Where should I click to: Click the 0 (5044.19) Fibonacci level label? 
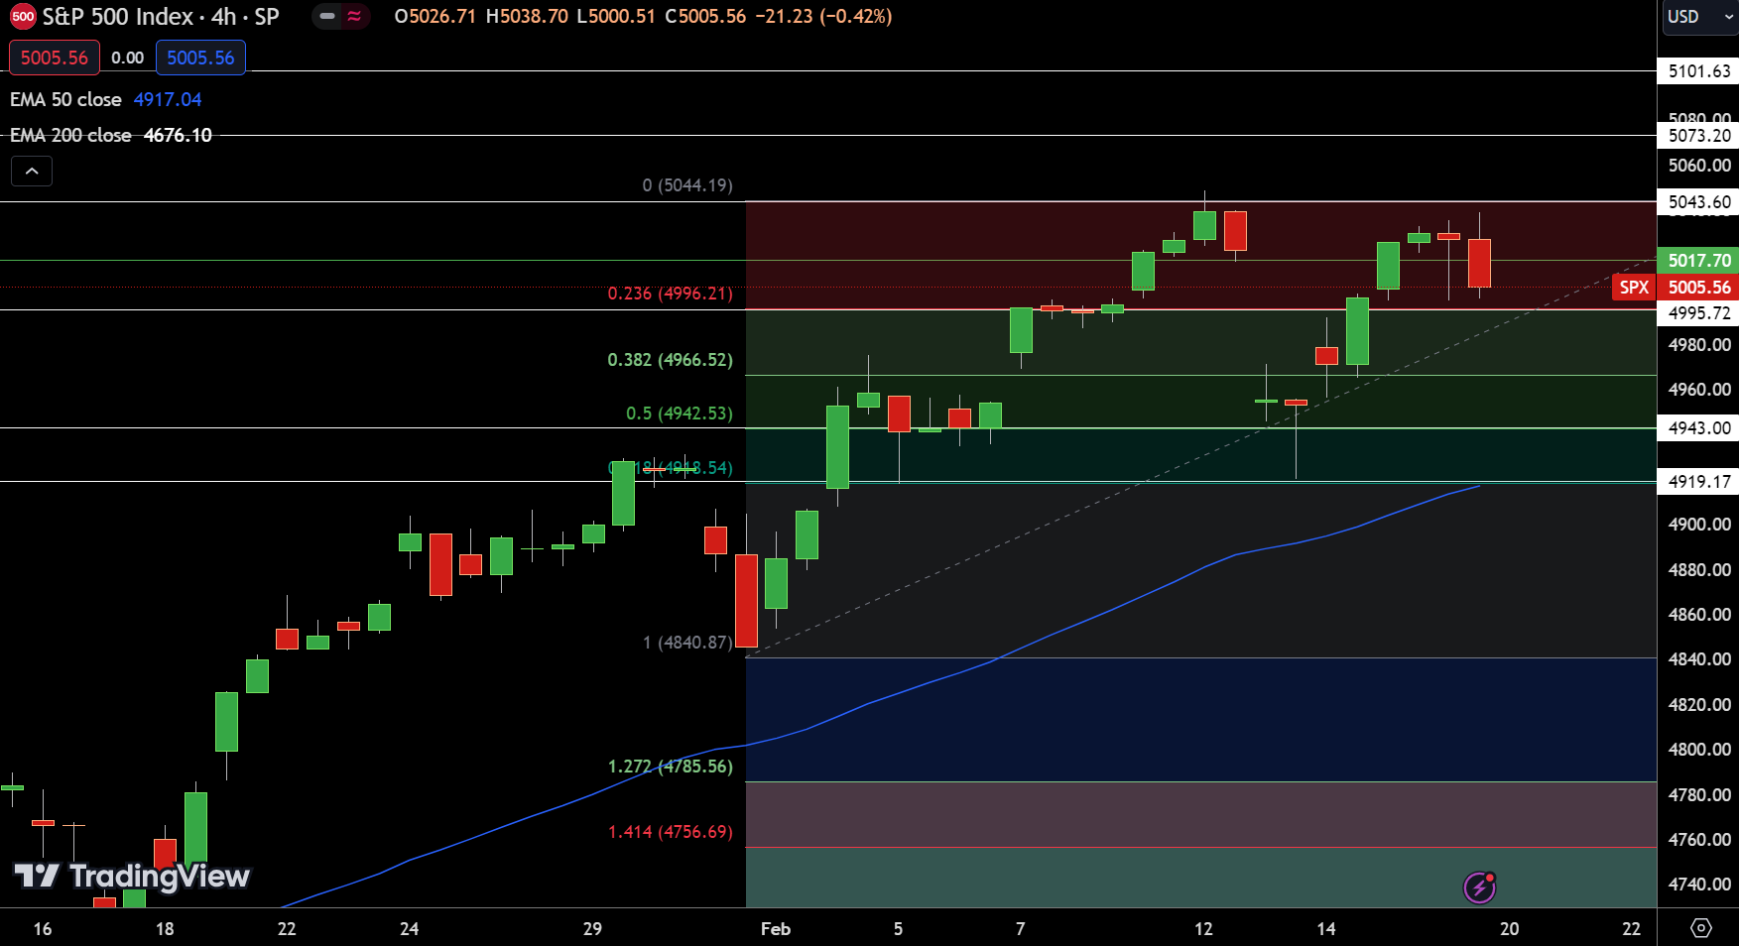687,185
